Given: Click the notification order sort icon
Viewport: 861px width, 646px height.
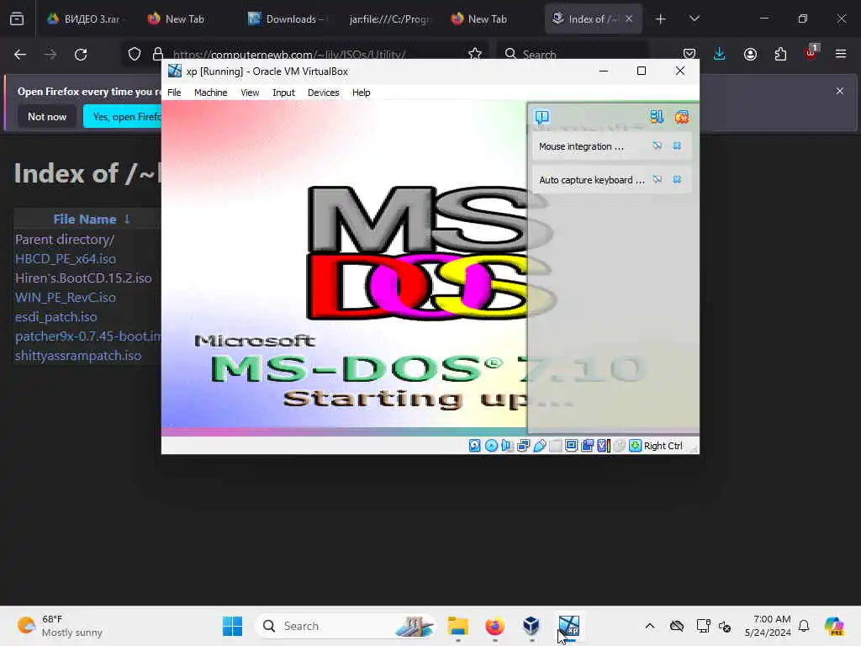Looking at the screenshot, I should (x=657, y=116).
